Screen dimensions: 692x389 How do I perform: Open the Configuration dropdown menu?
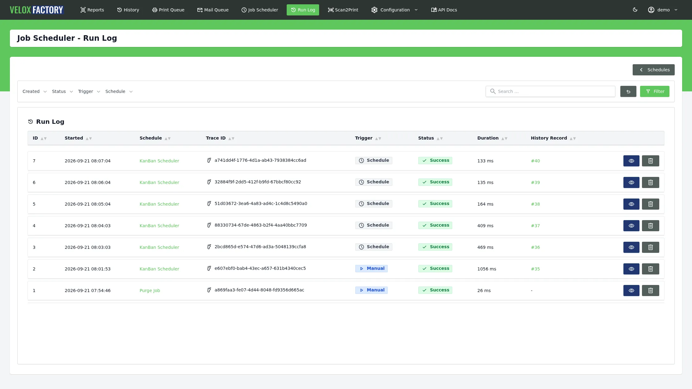(395, 10)
